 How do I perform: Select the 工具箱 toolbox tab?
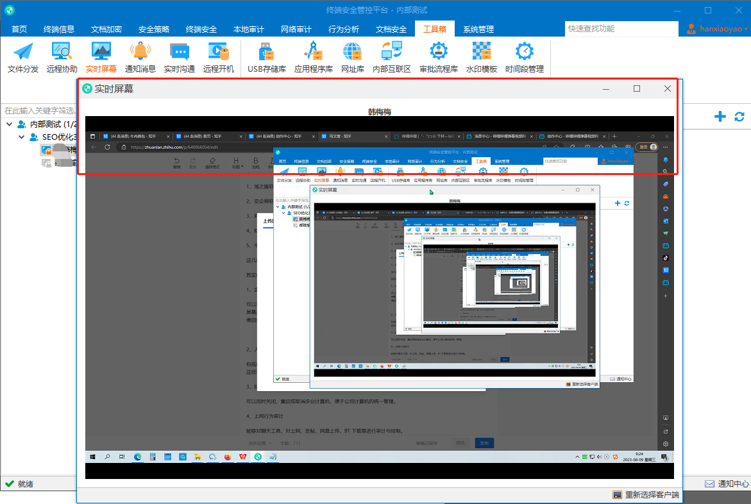(x=434, y=29)
